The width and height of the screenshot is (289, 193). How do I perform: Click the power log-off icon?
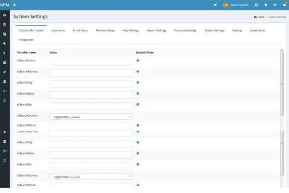[x=275, y=5]
